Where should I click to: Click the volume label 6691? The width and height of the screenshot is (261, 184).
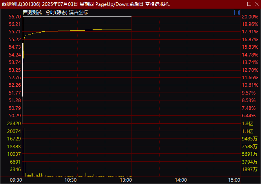[15, 162]
